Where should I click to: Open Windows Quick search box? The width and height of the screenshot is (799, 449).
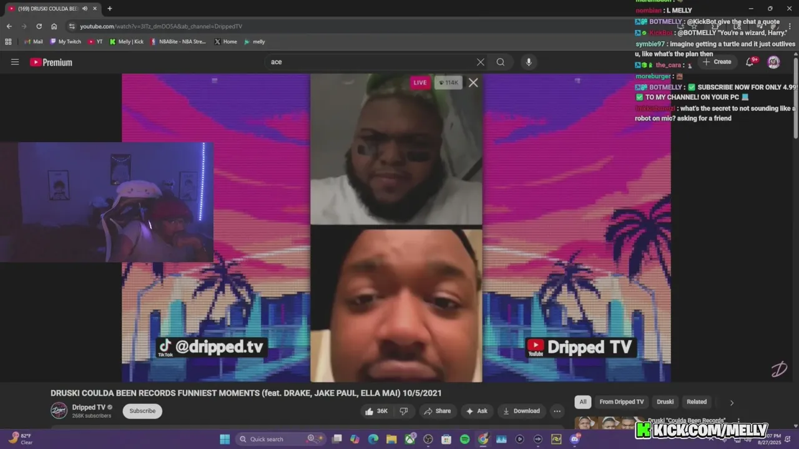click(x=281, y=439)
